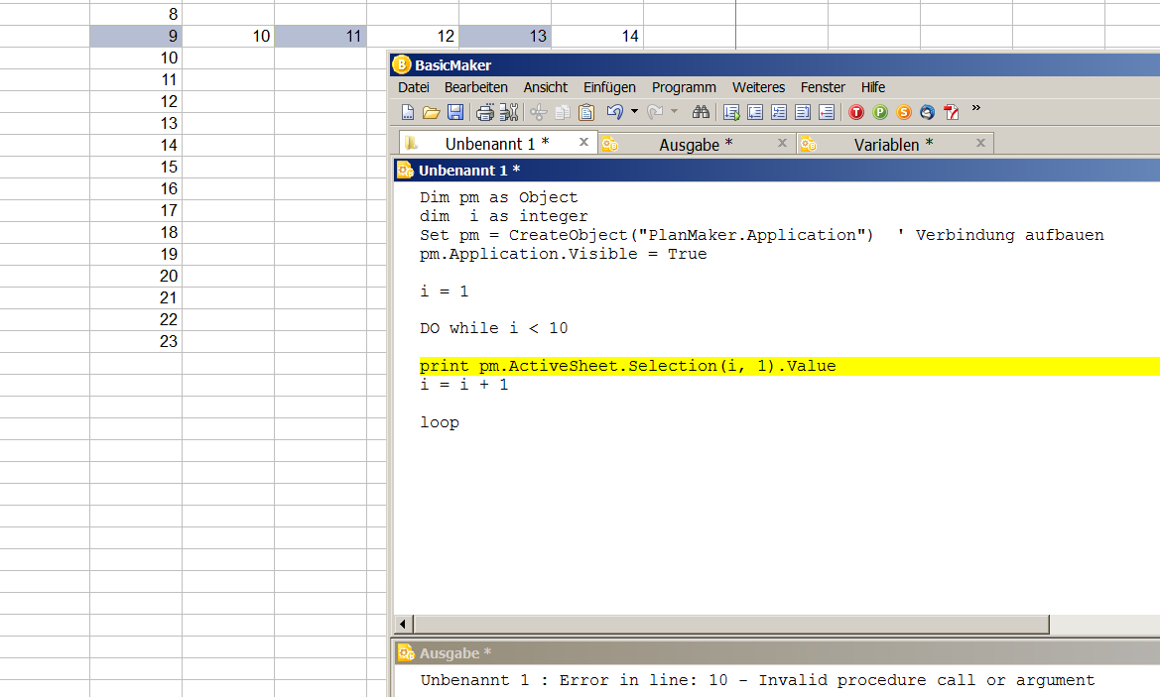Click the Redo arrow icon

click(x=655, y=112)
